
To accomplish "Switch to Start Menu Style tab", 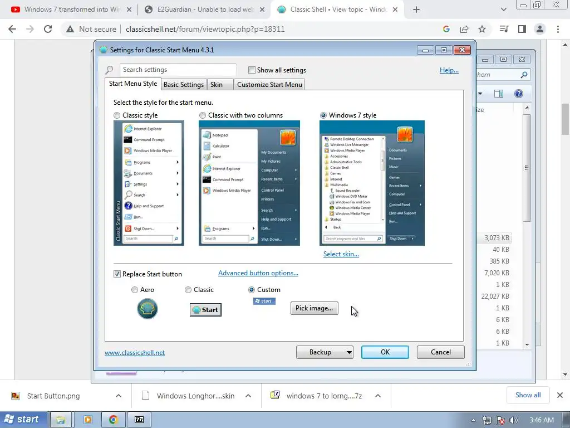I will pyautogui.click(x=133, y=84).
